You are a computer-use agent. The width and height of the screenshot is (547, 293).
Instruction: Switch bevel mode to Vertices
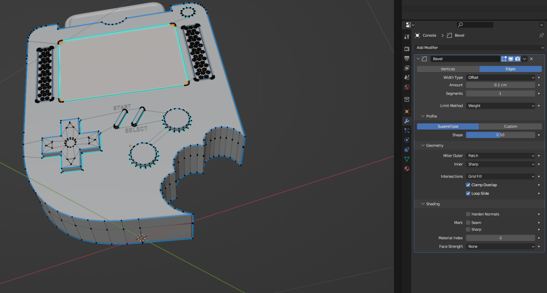point(448,69)
